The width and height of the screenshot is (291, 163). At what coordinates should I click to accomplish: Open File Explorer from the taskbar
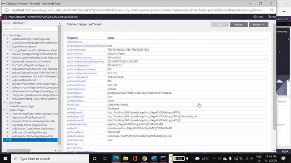125,158
